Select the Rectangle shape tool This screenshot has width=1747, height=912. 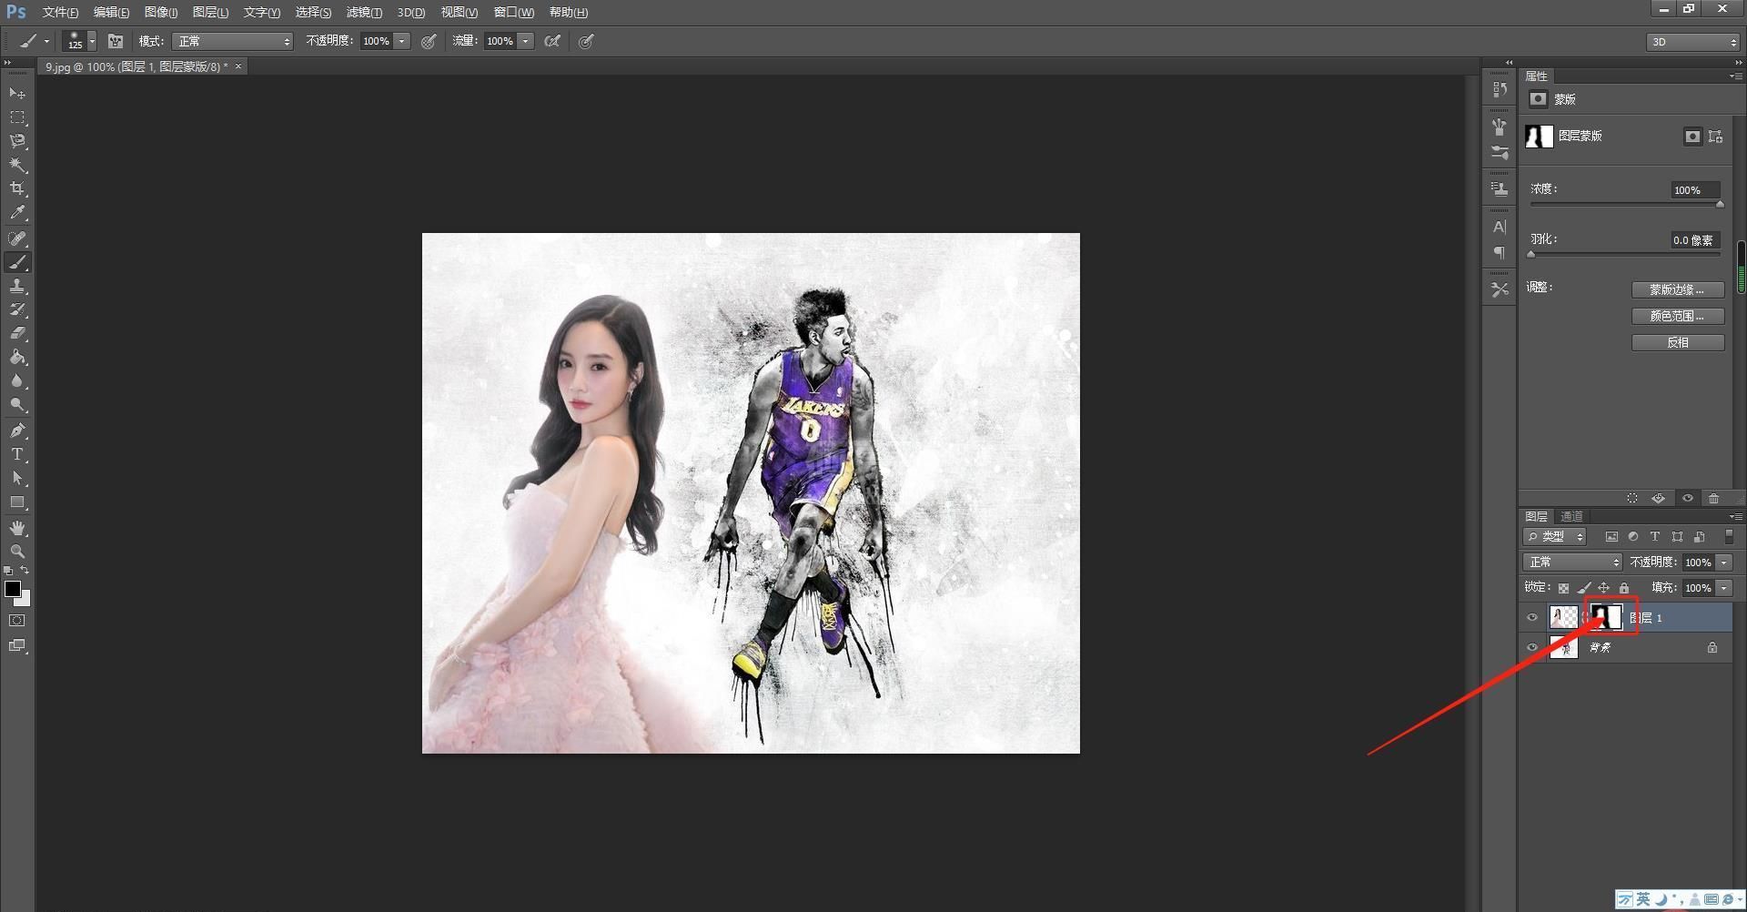17,502
